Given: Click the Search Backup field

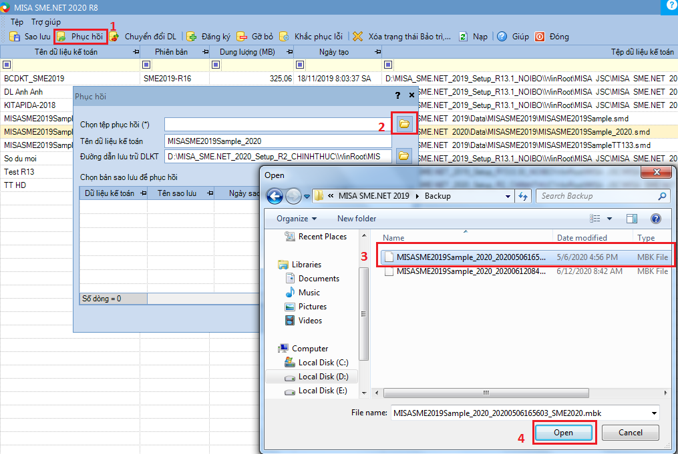Looking at the screenshot, I should [x=603, y=197].
